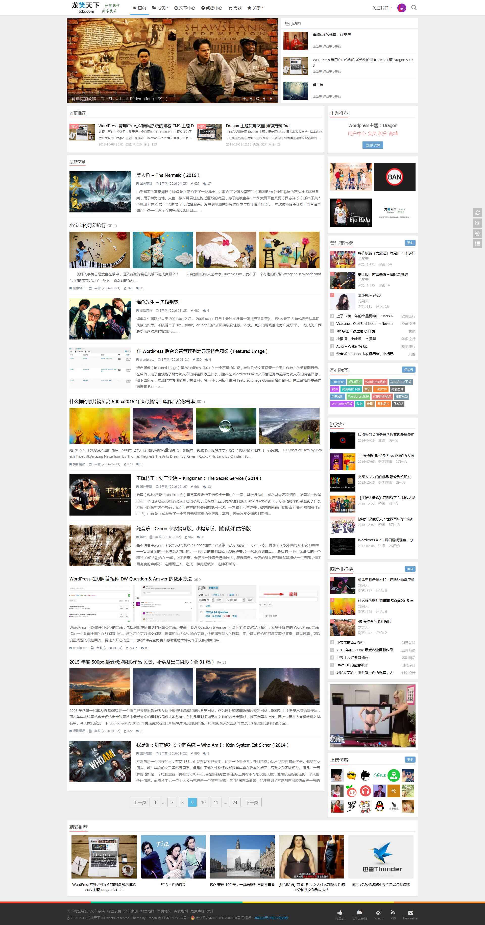Image resolution: width=485 pixels, height=925 pixels.
Task: Click 天下网址导航 footer link
Action: (77, 911)
